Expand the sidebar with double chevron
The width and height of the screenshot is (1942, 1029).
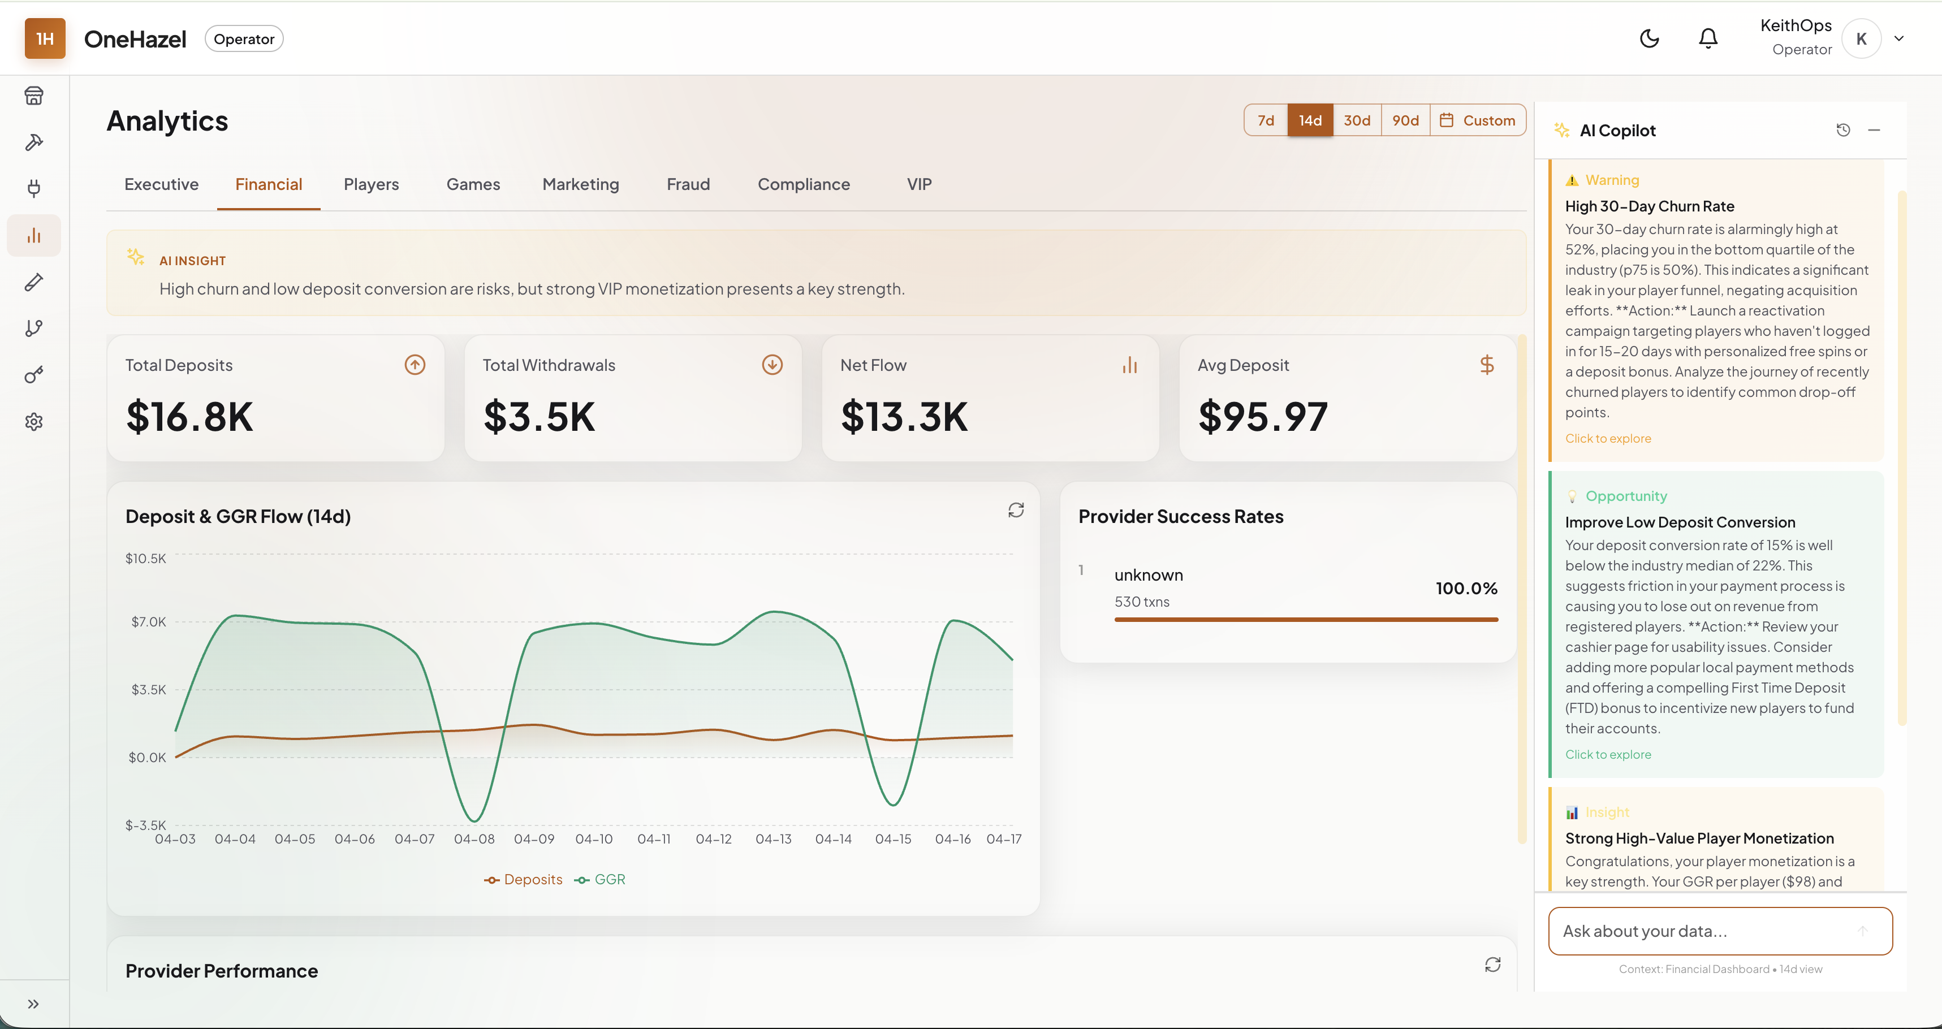33,1004
